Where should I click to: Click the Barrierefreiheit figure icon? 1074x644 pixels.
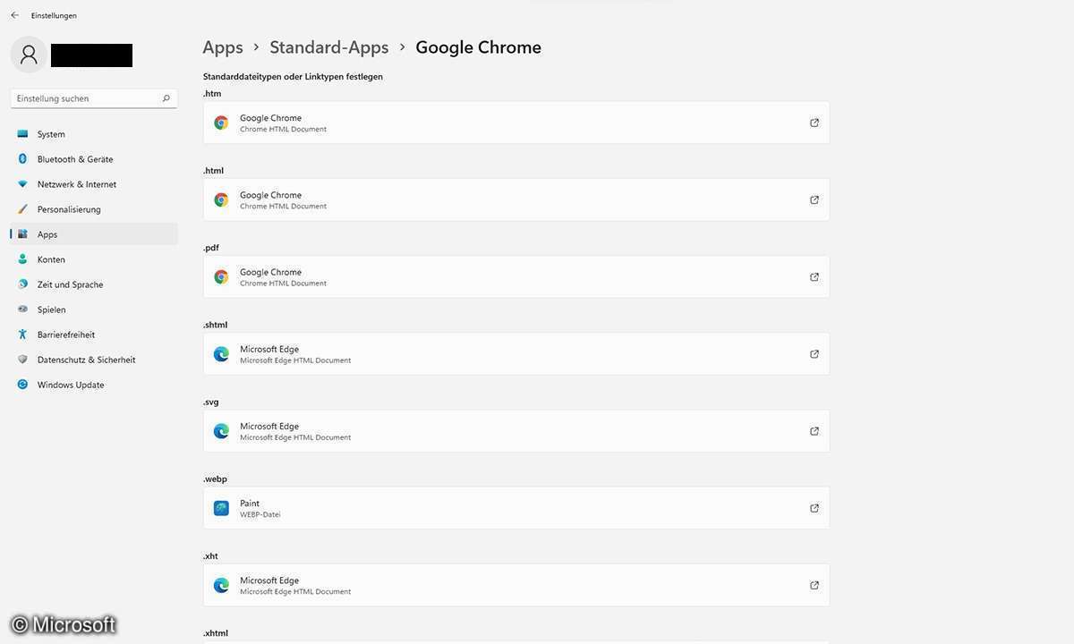[x=22, y=335]
